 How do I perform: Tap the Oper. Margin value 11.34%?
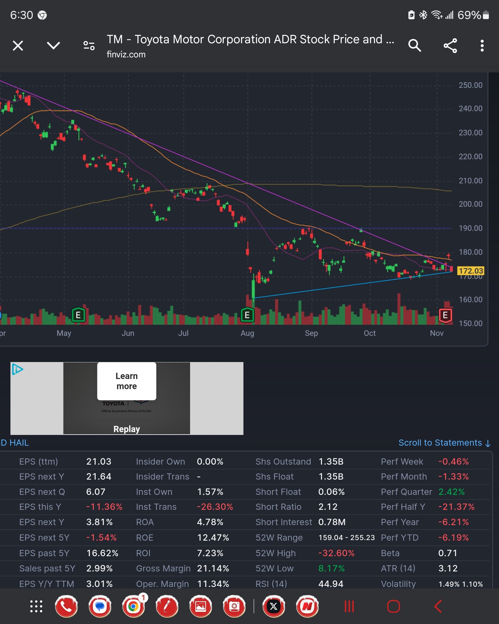213,584
